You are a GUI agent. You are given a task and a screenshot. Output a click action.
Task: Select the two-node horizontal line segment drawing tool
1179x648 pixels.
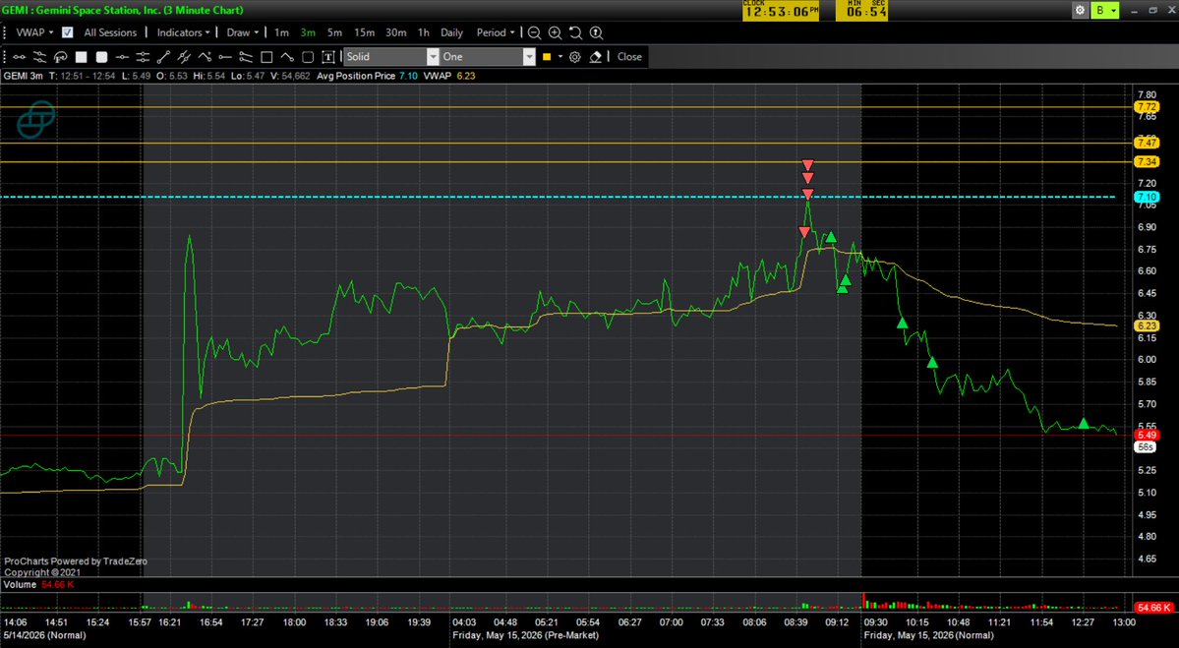click(x=20, y=56)
